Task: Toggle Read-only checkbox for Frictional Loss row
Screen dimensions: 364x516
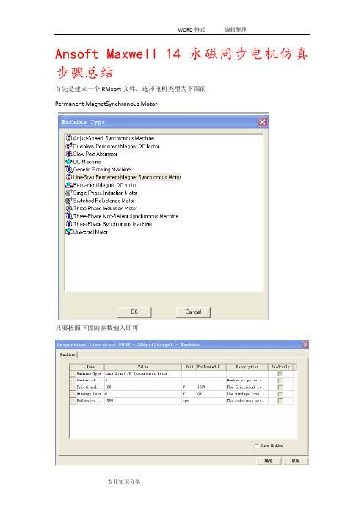Action: (x=280, y=387)
